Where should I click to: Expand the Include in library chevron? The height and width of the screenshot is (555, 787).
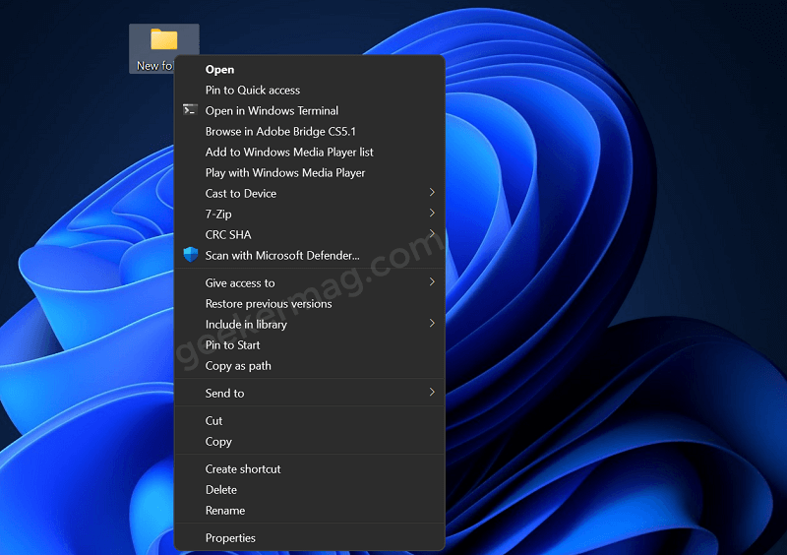(432, 323)
